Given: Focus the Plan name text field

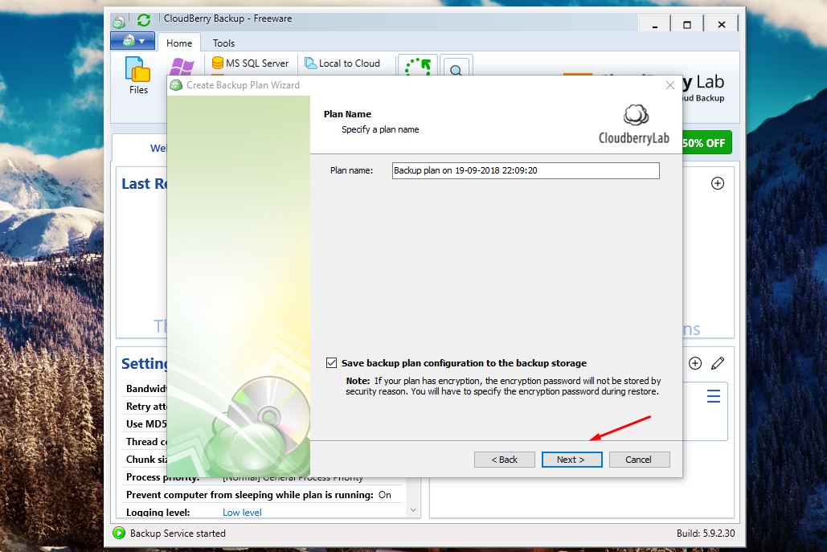Looking at the screenshot, I should 526,170.
